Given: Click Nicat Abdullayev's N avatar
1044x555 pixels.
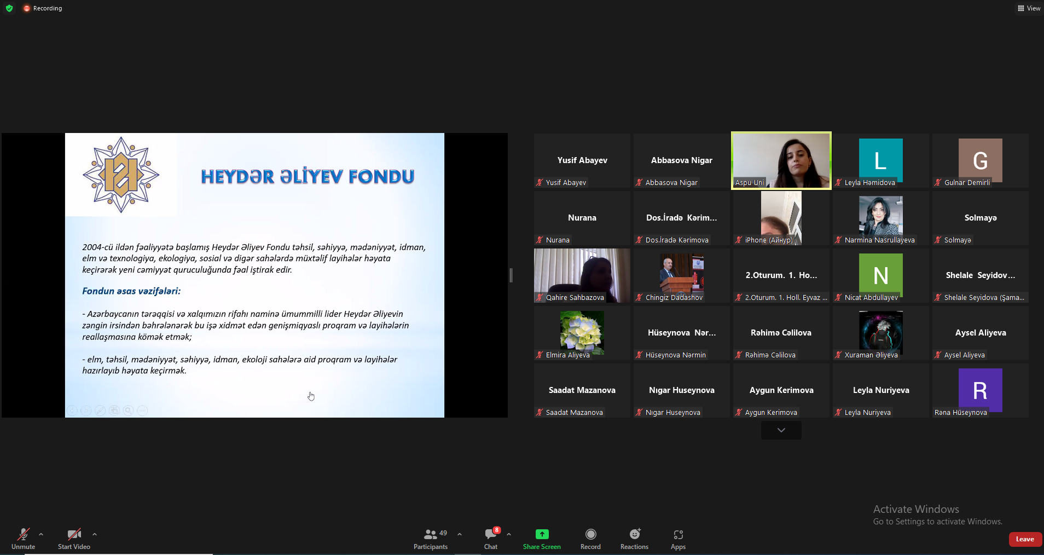Looking at the screenshot, I should 880,275.
